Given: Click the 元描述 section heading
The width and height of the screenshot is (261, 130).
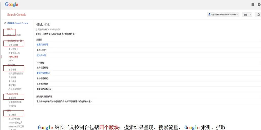Looking at the screenshot, I should [x=39, y=40].
